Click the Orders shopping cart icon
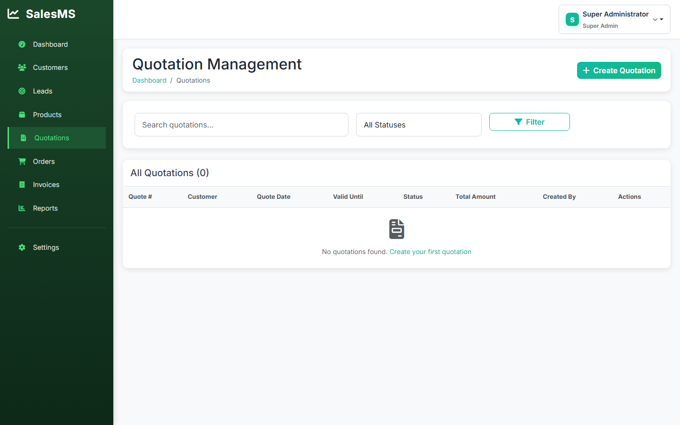The width and height of the screenshot is (680, 425). (x=22, y=161)
